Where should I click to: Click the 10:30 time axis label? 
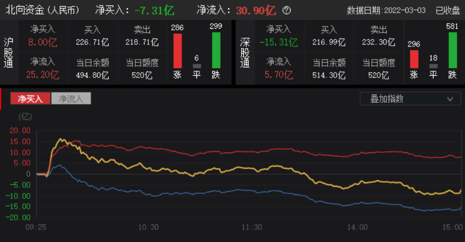[x=148, y=227]
